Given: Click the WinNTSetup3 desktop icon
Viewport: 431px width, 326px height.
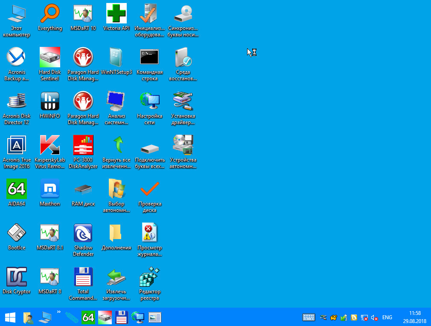Looking at the screenshot, I should [116, 58].
